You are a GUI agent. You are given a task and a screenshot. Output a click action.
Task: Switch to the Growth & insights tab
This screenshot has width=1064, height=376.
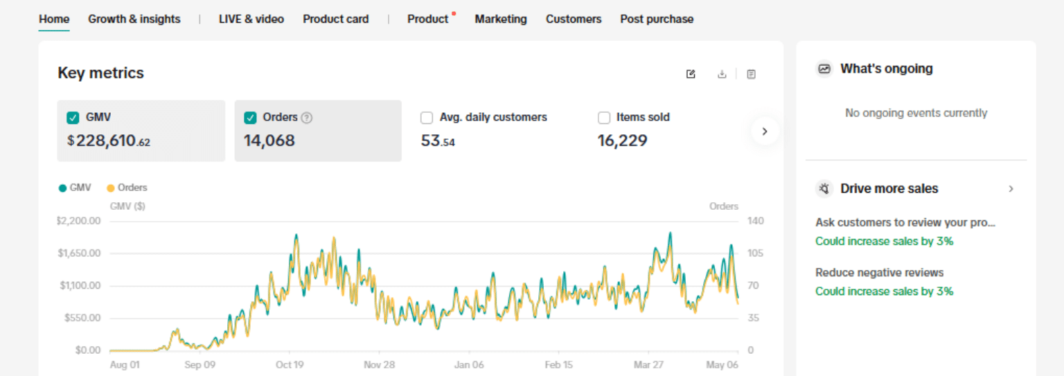tap(134, 19)
